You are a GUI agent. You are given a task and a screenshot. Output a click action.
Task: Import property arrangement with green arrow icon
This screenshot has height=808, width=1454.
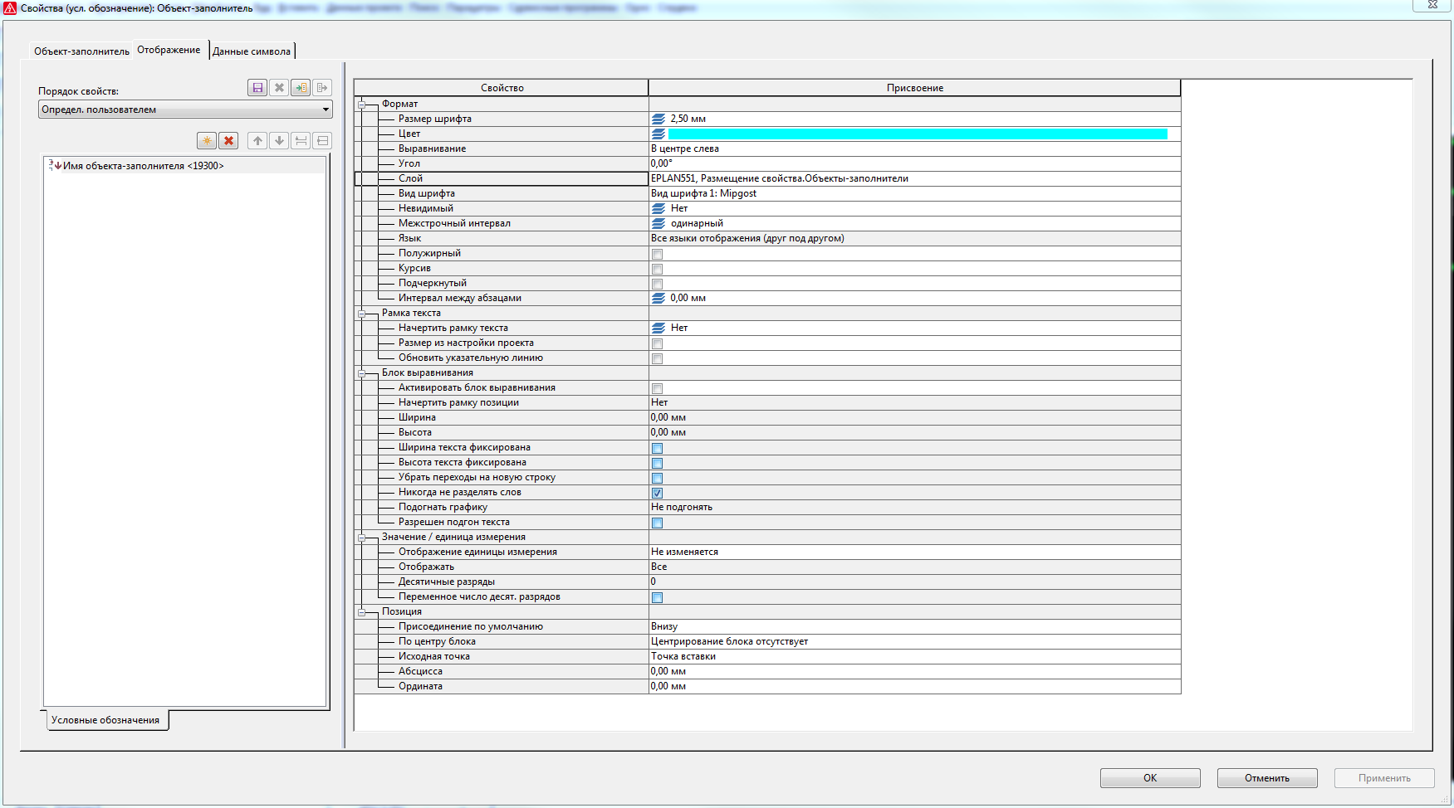pyautogui.click(x=301, y=87)
